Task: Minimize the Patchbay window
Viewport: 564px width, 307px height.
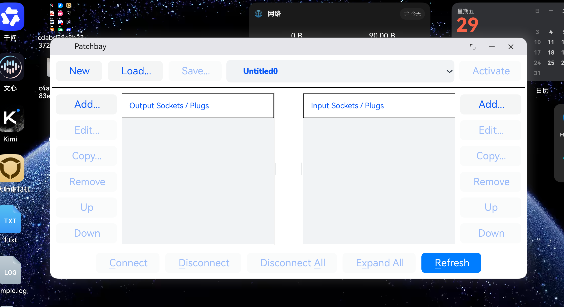Action: click(492, 47)
